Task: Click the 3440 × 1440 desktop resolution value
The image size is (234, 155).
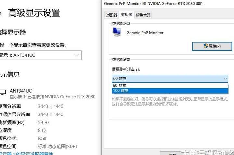Action: [51, 106]
